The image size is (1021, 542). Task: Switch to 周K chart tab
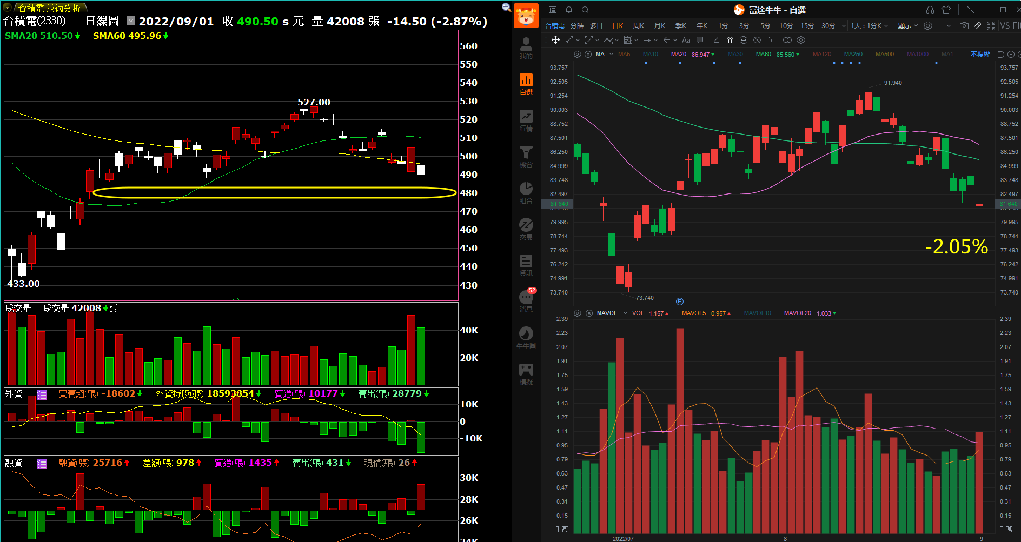(639, 25)
